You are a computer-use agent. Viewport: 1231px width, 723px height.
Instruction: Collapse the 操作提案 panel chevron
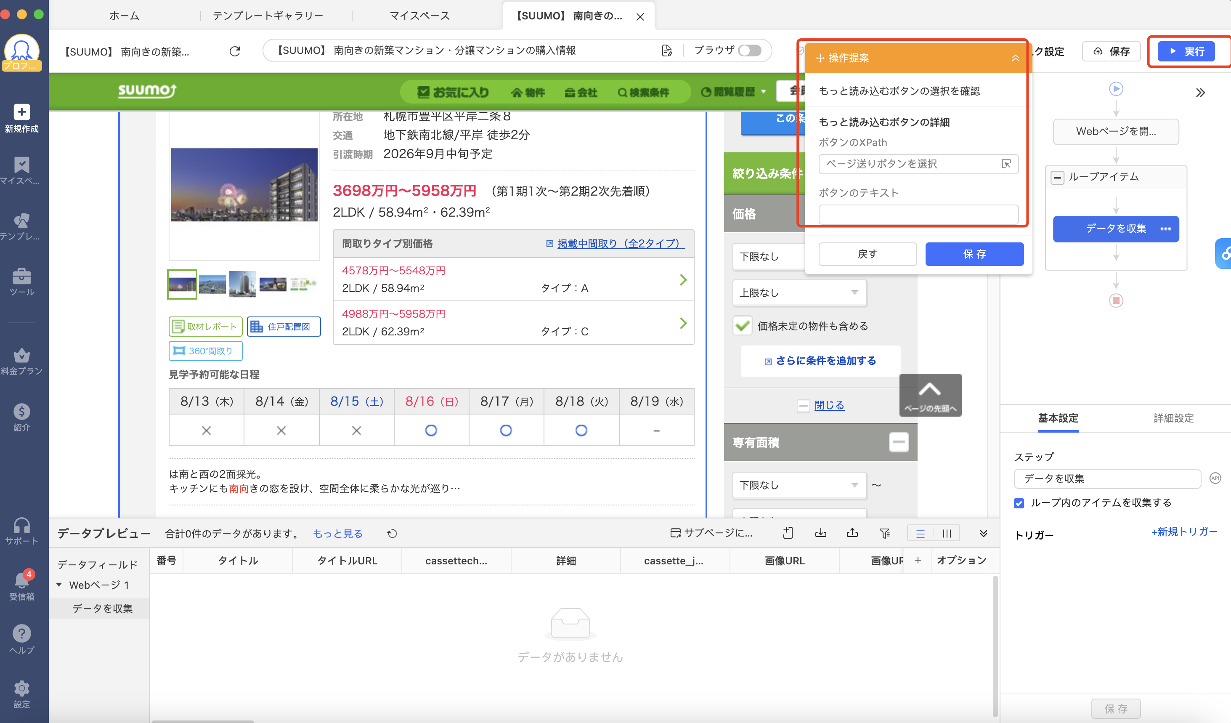pyautogui.click(x=1016, y=58)
